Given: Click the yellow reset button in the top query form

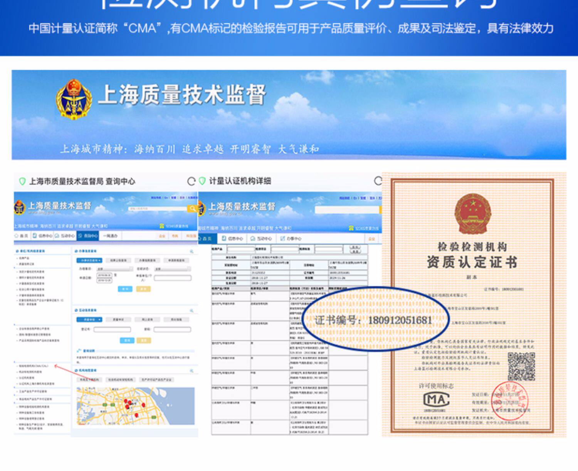Looking at the screenshot, I should point(143,289).
